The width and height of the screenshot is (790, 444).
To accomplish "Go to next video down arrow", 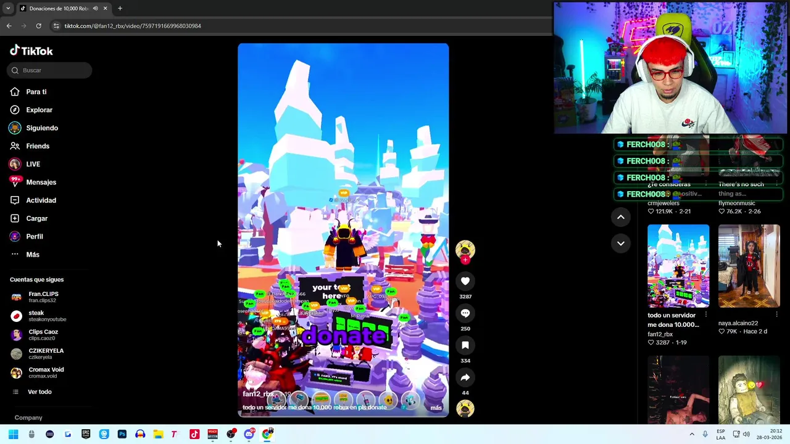I will click(621, 244).
